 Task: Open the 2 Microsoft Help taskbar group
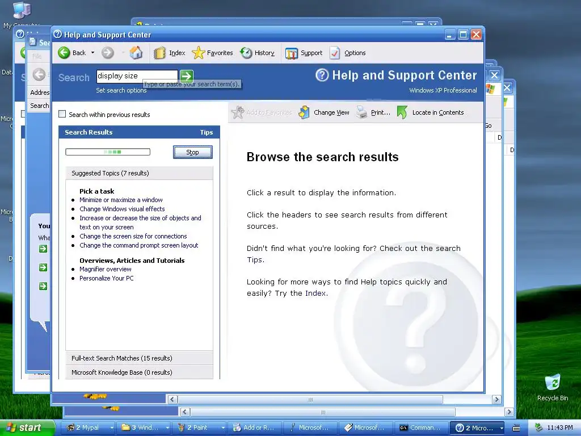pos(478,427)
